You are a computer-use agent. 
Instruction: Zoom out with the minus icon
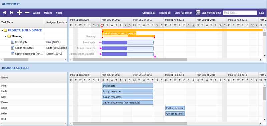click(x=27, y=13)
